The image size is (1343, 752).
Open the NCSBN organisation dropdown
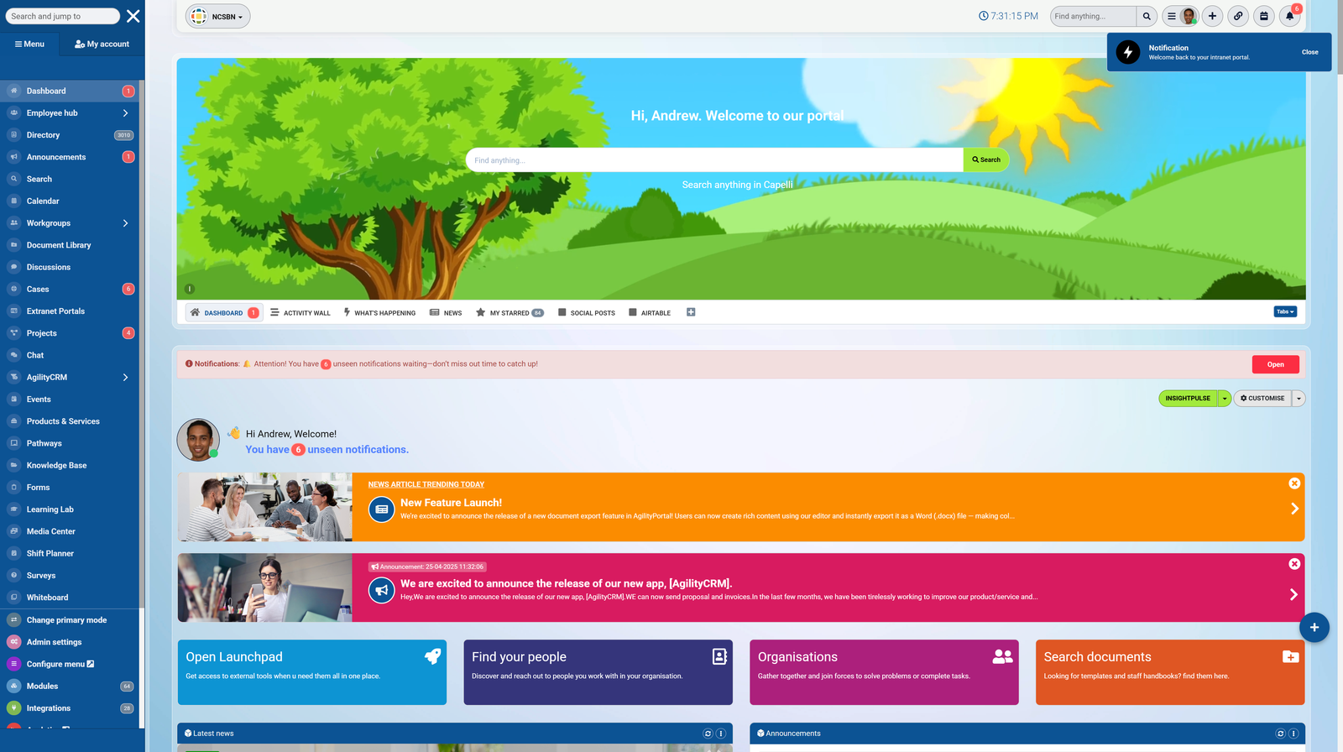218,16
